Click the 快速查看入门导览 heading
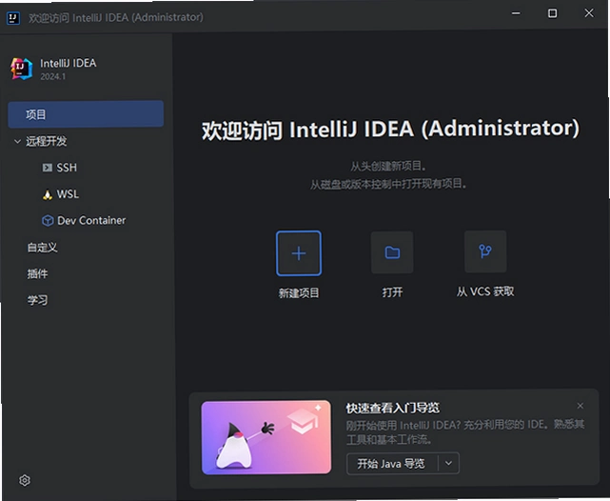610x501 pixels. tap(392, 408)
